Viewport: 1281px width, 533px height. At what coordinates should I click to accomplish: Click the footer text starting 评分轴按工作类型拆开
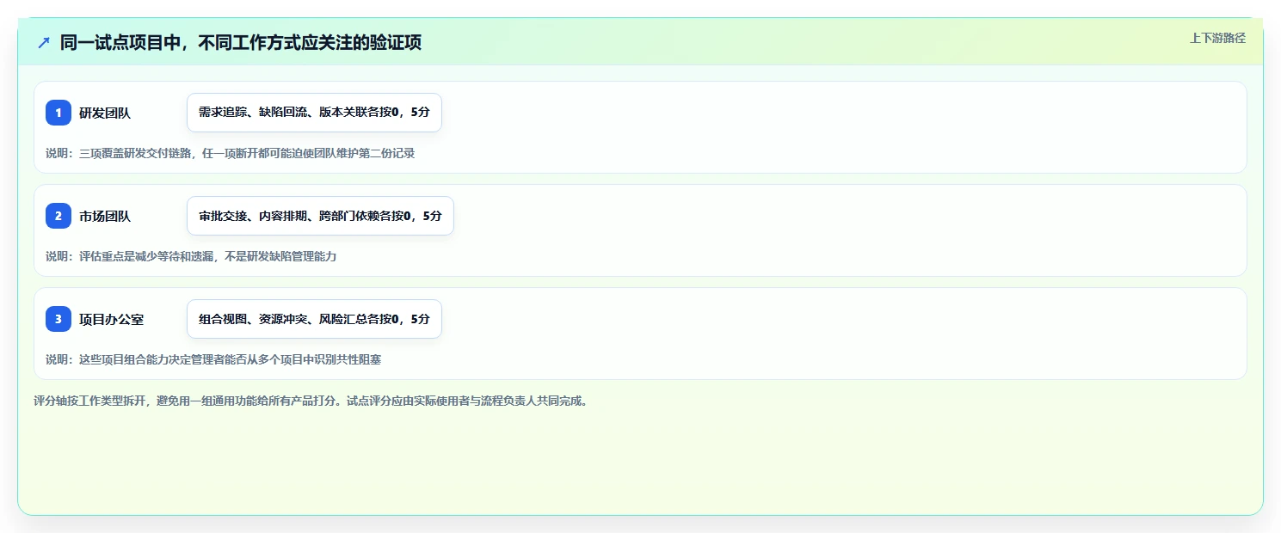[313, 401]
